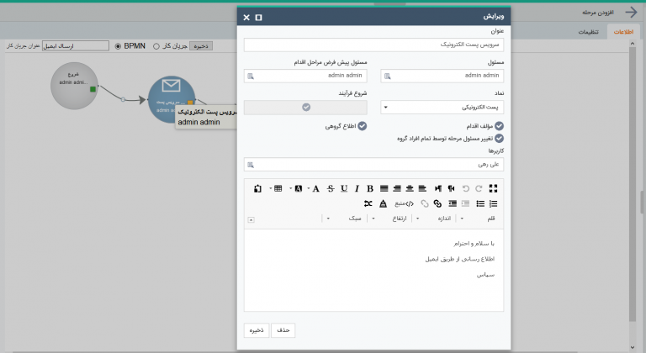
Task: Toggle bold formatting in editor toolbar
Action: (x=370, y=188)
